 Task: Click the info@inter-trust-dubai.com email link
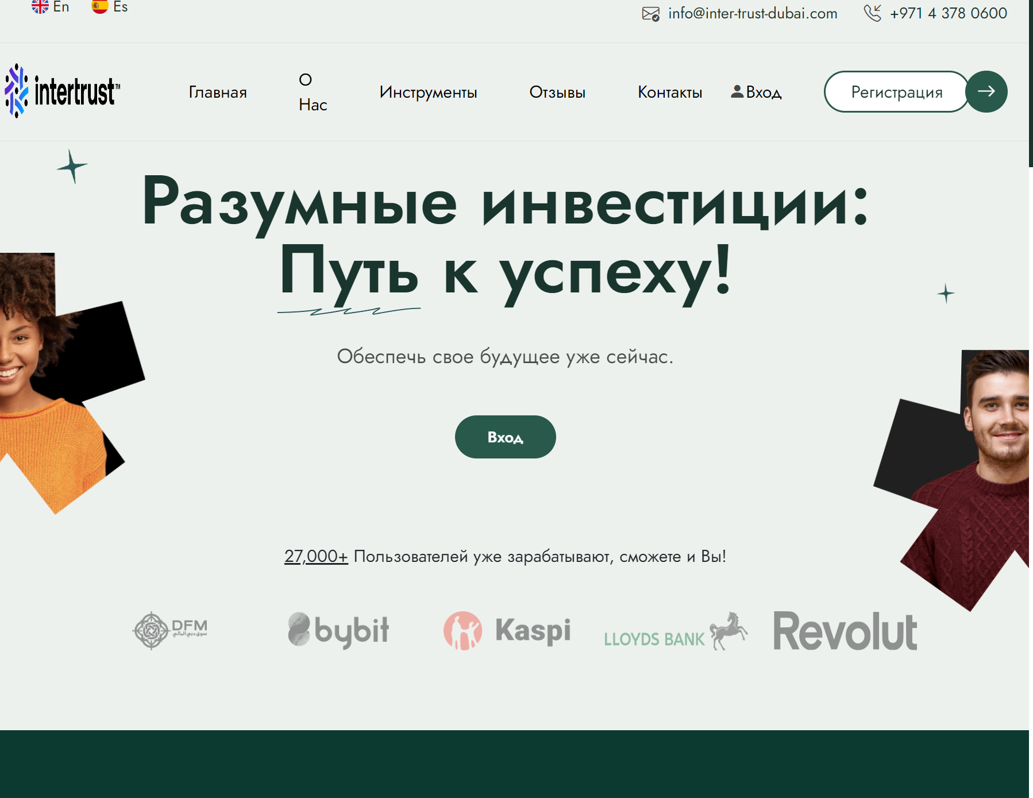(x=753, y=14)
